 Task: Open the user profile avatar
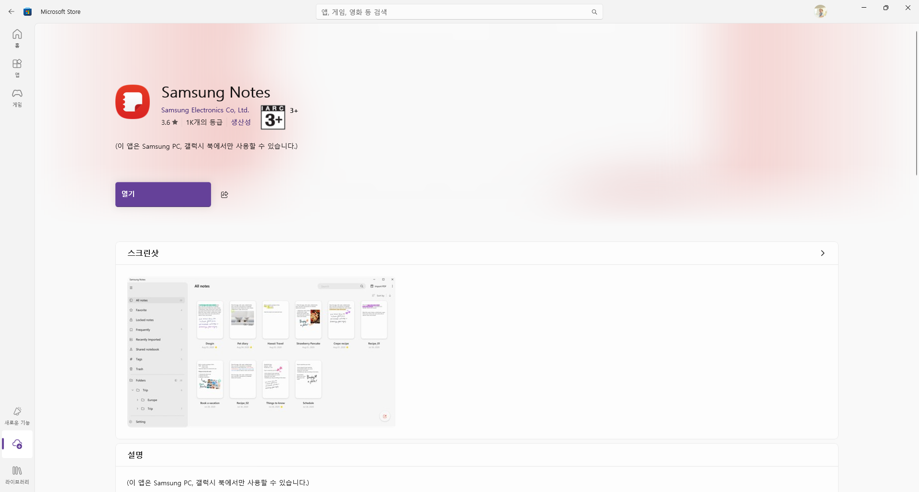(820, 11)
